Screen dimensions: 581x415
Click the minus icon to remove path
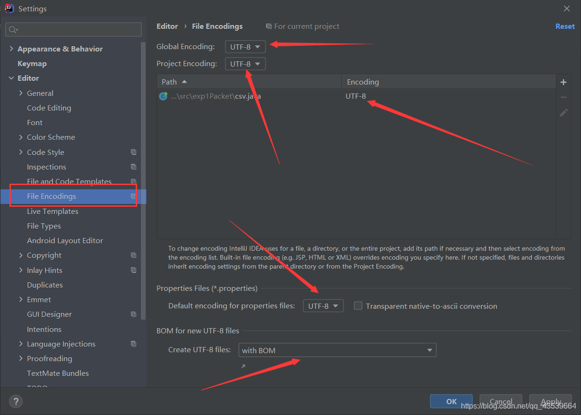coord(564,97)
